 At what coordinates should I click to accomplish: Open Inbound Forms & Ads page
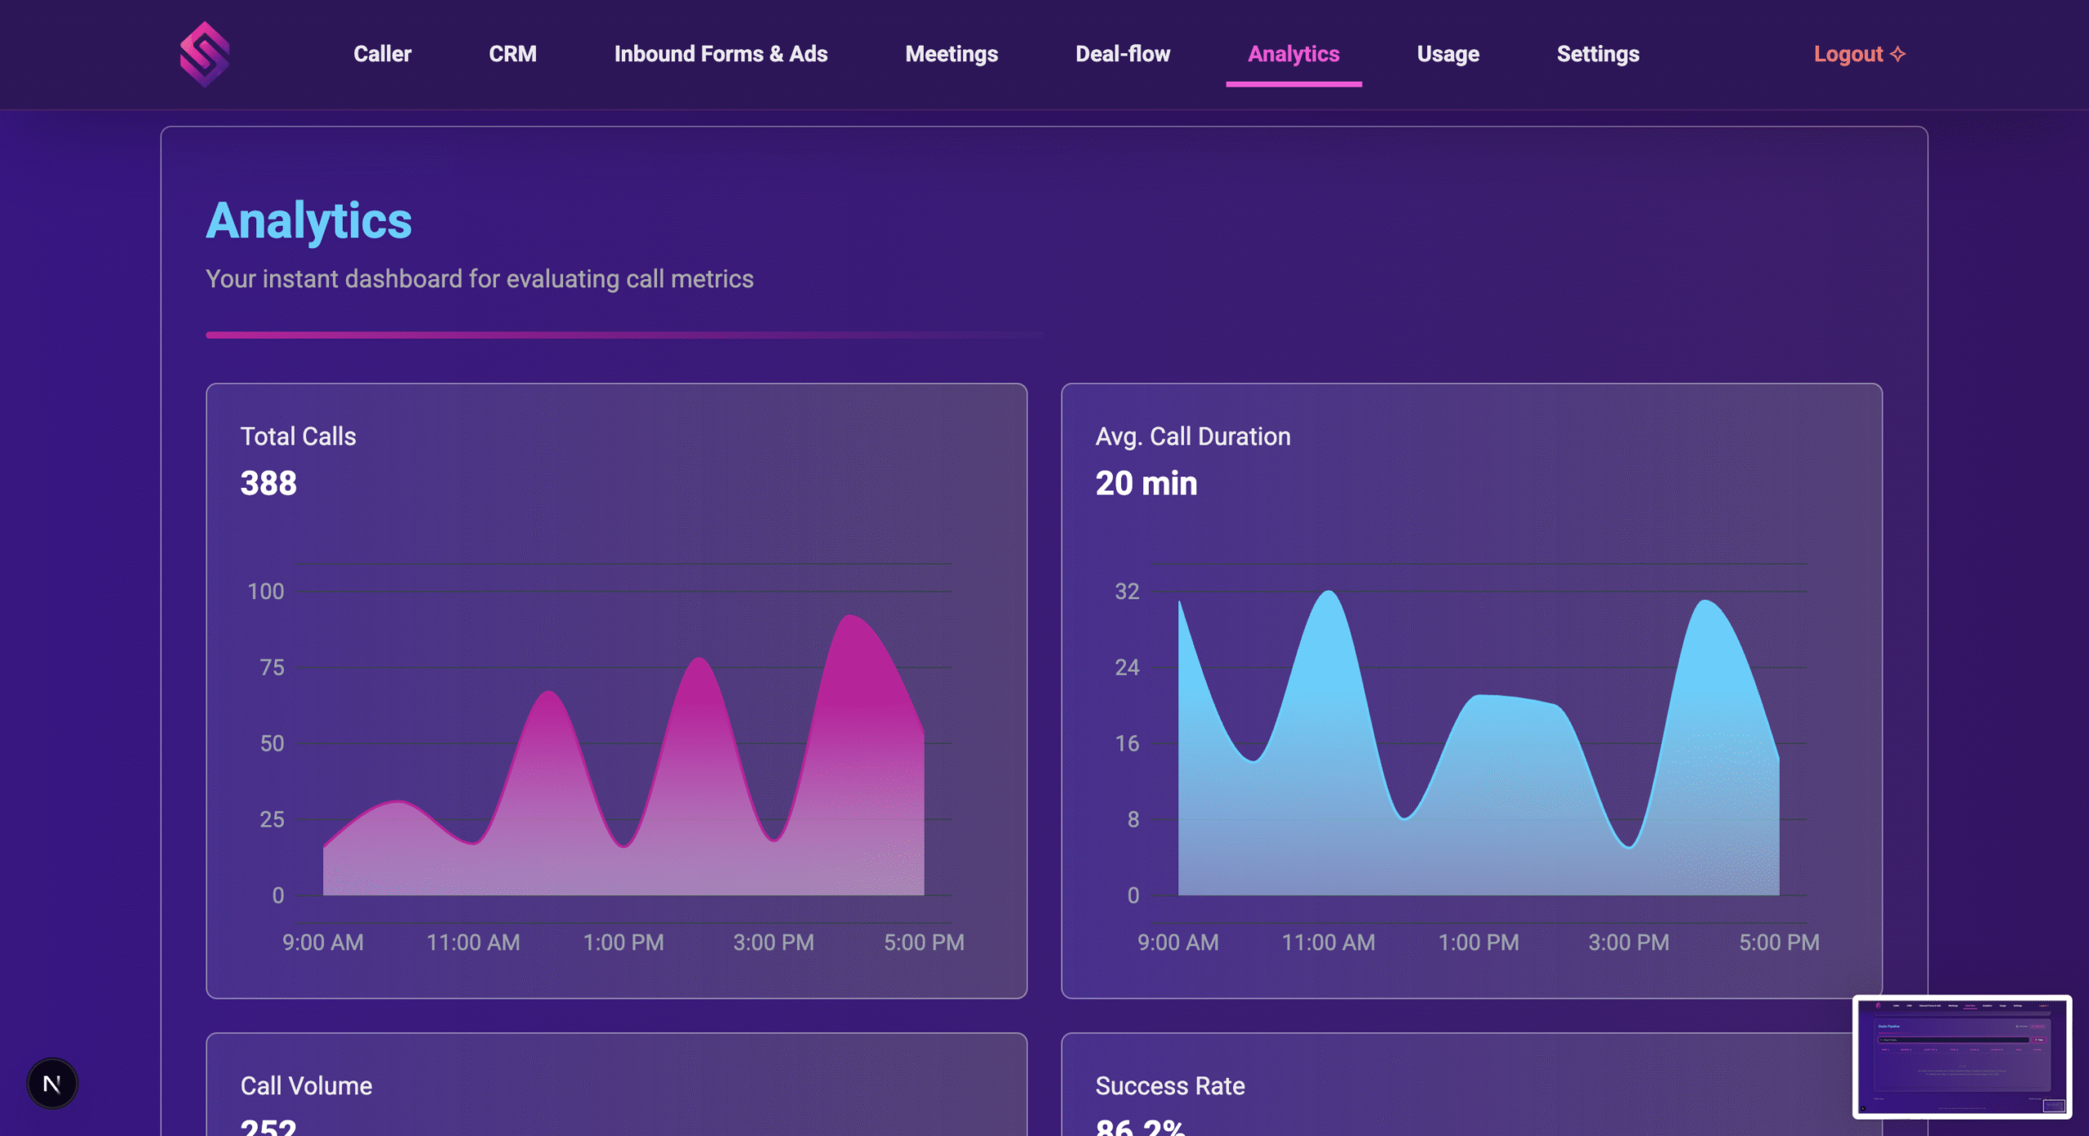[x=721, y=54]
